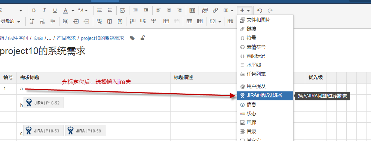Click the indent button
The width and height of the screenshot is (371, 141).
pos(146,10)
